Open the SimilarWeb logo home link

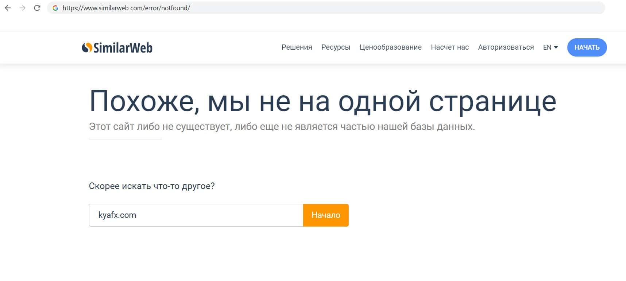(117, 47)
